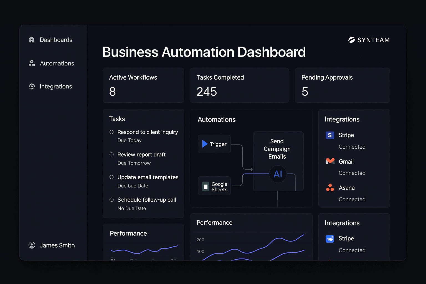Toggle the 'Update email templates' checkbox
The image size is (426, 284).
[111, 177]
